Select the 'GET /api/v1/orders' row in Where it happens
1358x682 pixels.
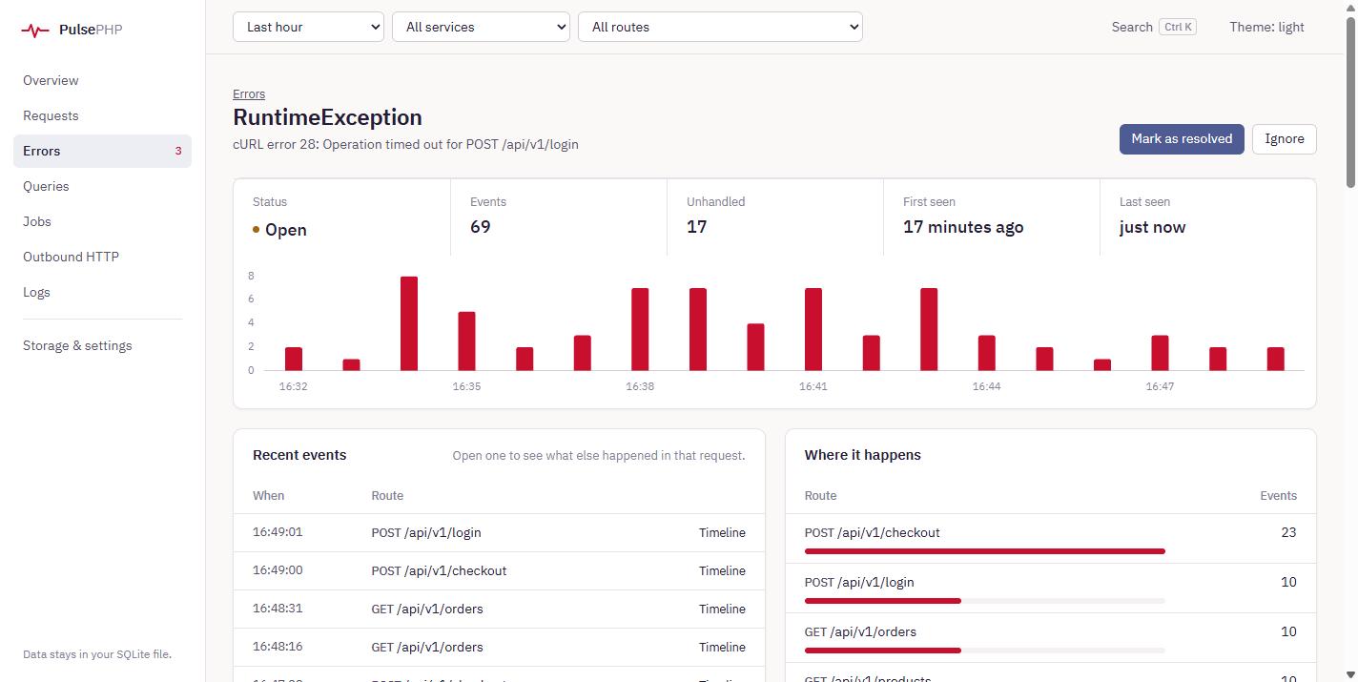click(1051, 637)
